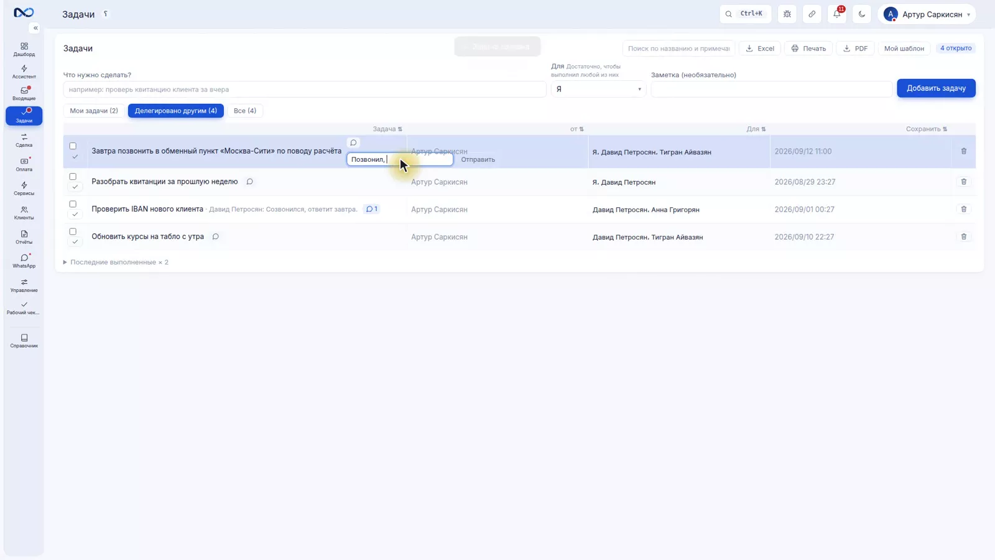Open Отчёты in the sidebar
Image resolution: width=995 pixels, height=560 pixels.
24,237
